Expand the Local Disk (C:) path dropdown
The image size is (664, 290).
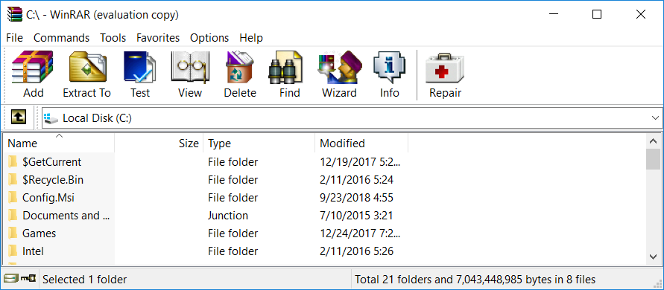pos(654,118)
